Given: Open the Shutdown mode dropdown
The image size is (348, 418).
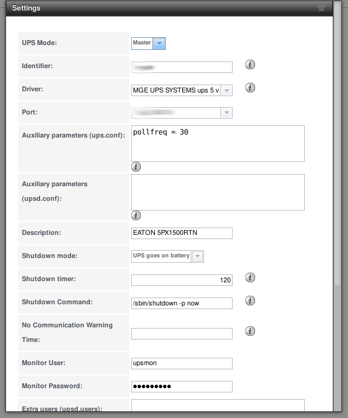Looking at the screenshot, I should tap(197, 256).
